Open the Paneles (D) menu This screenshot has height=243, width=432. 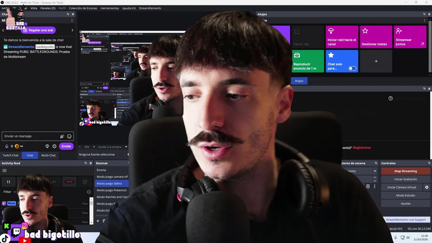(48, 8)
